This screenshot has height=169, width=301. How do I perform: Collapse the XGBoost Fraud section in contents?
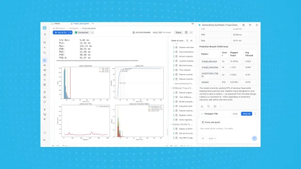(171, 88)
